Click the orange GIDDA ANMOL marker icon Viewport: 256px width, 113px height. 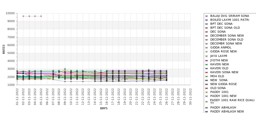207,48
